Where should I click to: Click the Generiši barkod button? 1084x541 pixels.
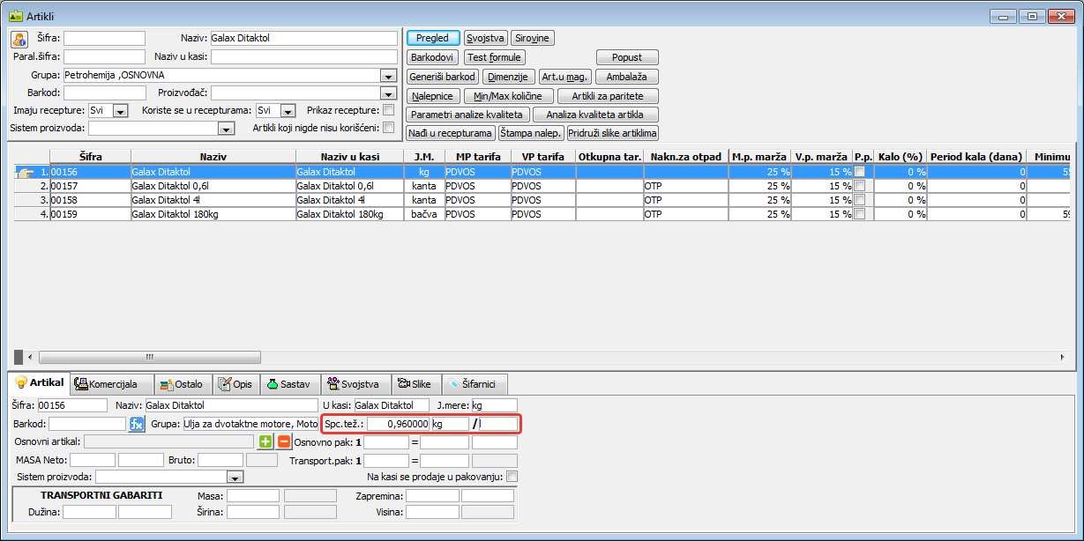click(x=443, y=77)
